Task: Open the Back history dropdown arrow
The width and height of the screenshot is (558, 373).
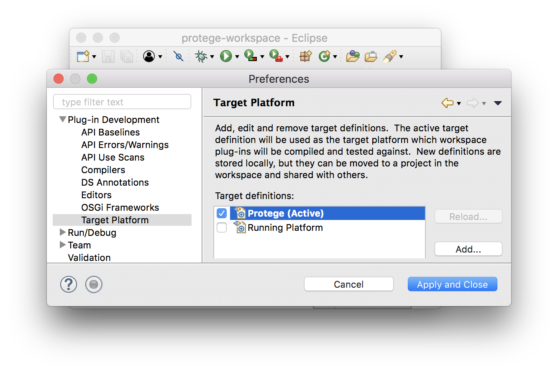Action: click(x=459, y=104)
